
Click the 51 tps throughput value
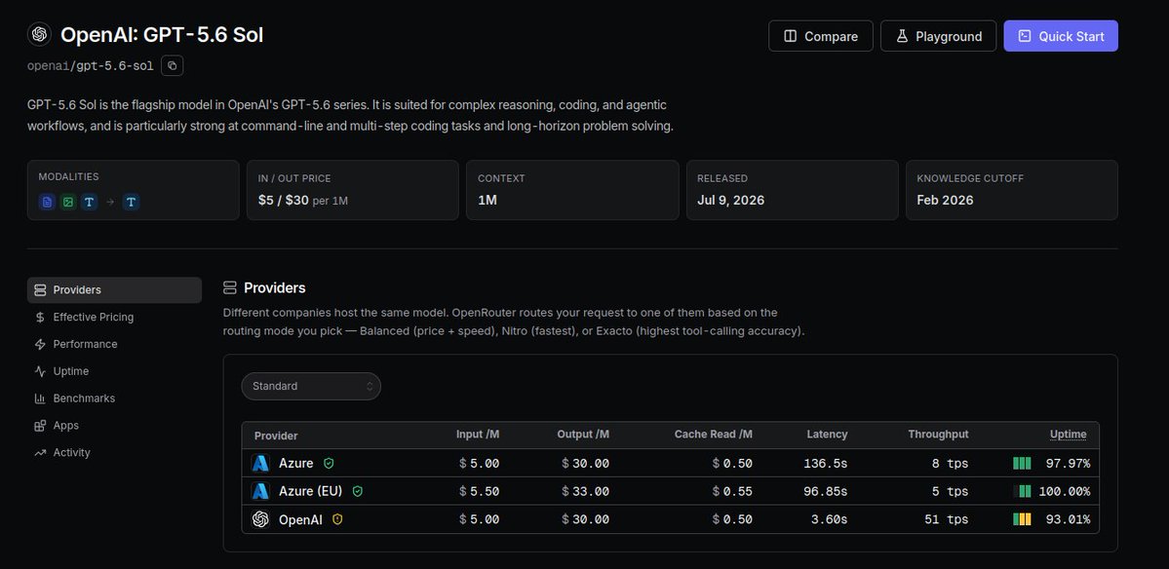[946, 519]
